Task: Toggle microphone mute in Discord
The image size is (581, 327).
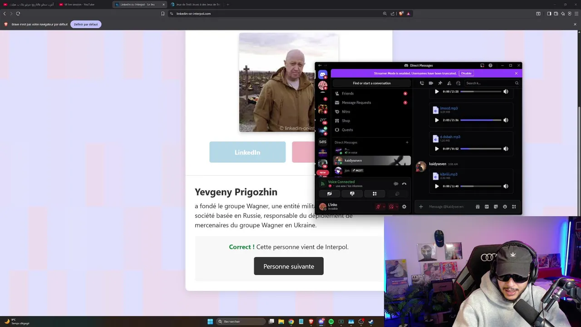Action: 378,207
